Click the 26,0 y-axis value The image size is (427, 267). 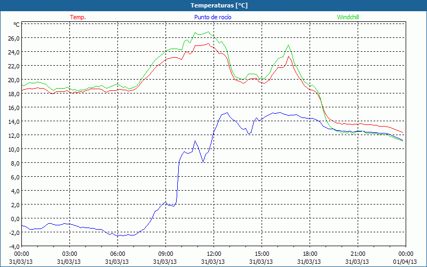pyautogui.click(x=13, y=38)
